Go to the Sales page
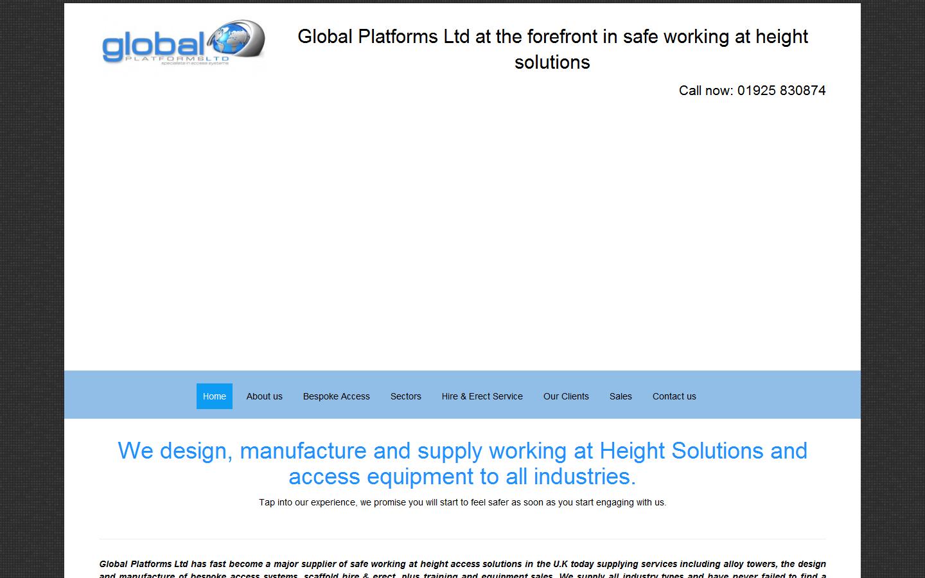The height and width of the screenshot is (578, 925). 621,396
